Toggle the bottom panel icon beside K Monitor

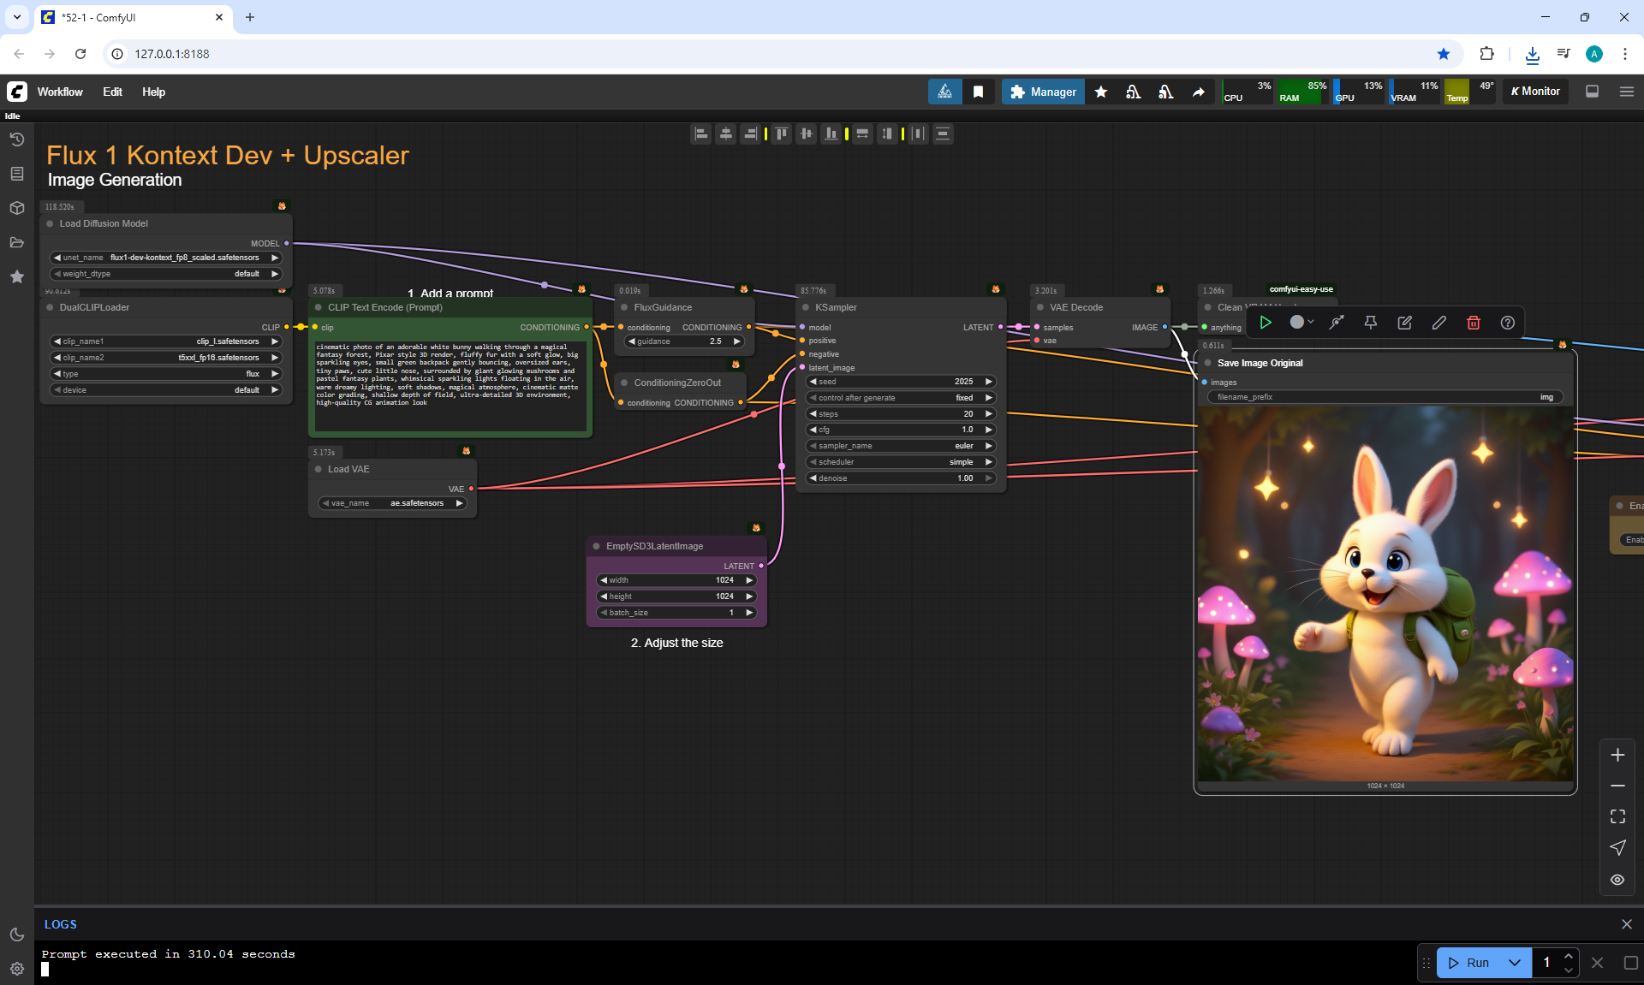(x=1592, y=92)
